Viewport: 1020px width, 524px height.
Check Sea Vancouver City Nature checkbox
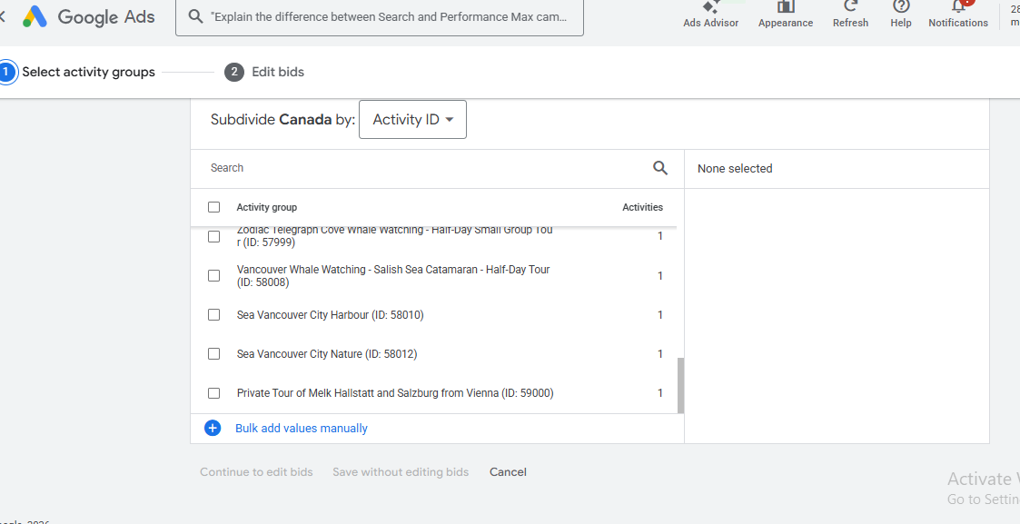[214, 353]
